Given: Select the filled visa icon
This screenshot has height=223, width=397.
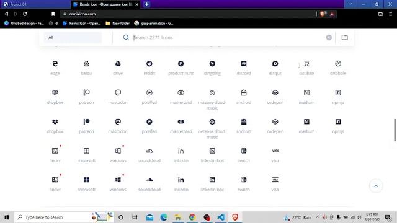Looking at the screenshot, I should 275,180.
